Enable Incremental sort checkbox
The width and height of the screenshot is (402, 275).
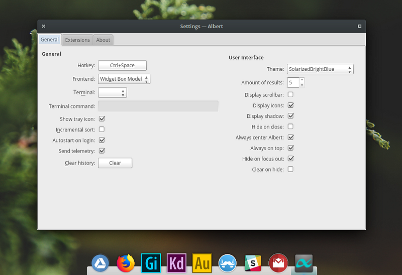coord(102,129)
